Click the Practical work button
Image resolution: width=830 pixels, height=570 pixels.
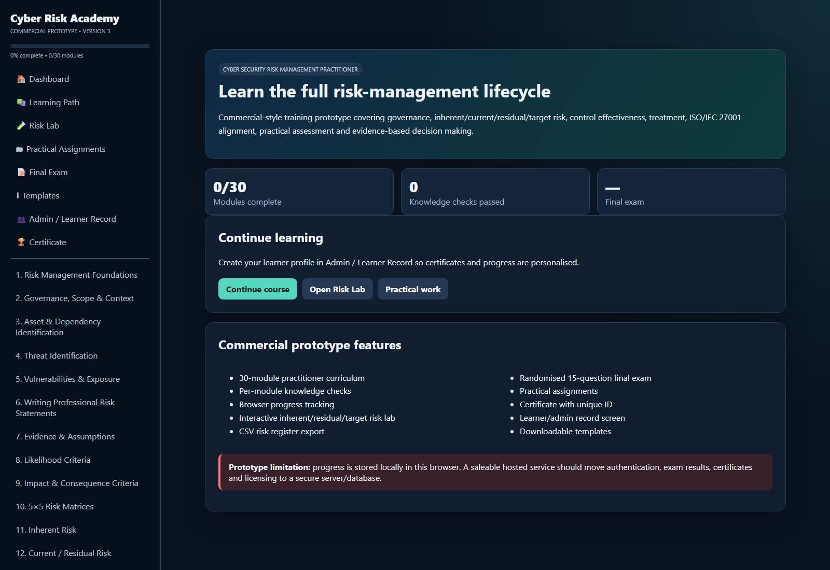(x=413, y=289)
